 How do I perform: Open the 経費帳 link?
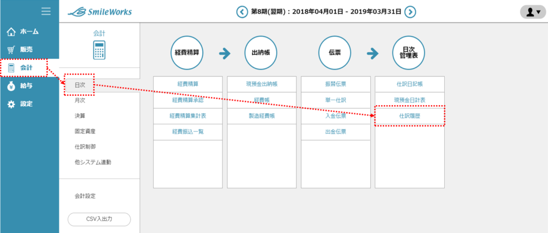262,100
